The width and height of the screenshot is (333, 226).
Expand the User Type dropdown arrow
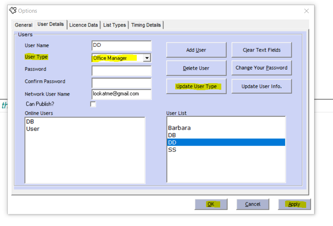(x=147, y=58)
